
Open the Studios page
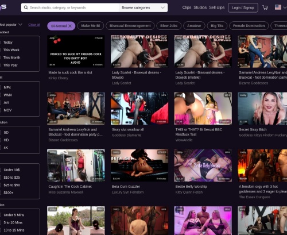coord(200,7)
